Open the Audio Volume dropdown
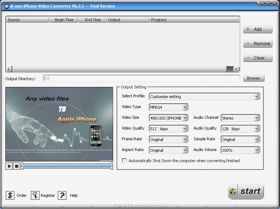Image resolution: width=280 pixels, height=209 pixels. [x=257, y=150]
